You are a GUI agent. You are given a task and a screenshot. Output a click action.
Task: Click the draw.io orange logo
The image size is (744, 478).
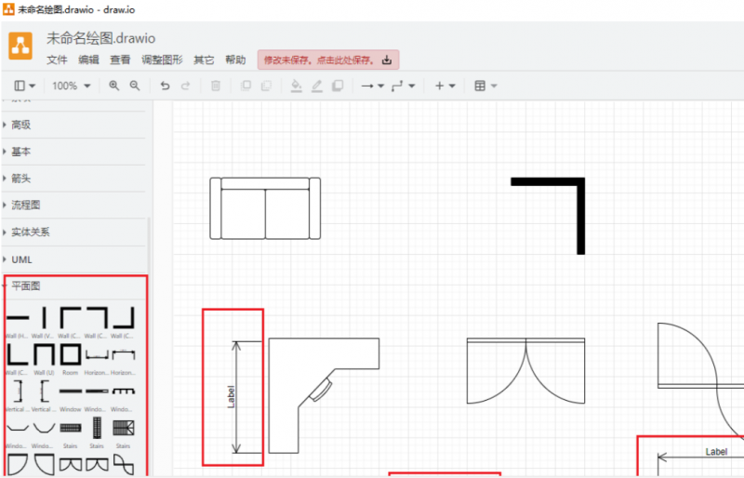coord(20,46)
